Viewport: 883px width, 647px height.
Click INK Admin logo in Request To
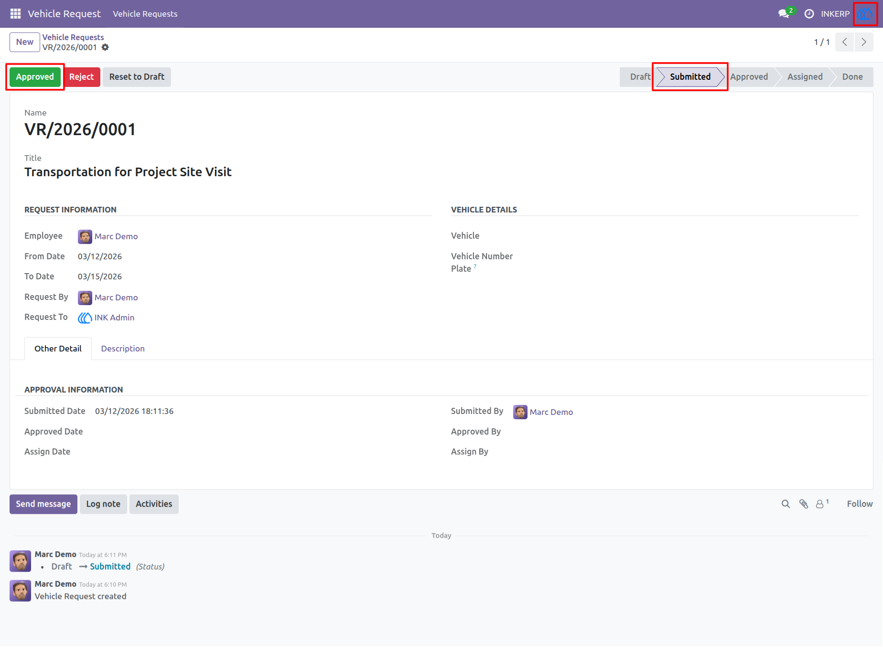85,318
